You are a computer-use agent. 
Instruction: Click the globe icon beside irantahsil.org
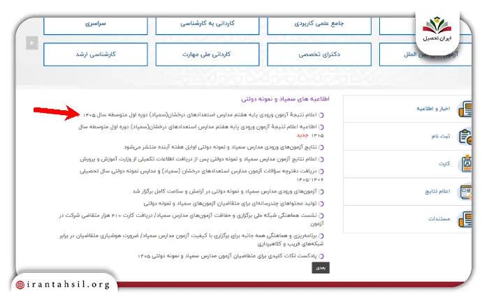pos(20,285)
